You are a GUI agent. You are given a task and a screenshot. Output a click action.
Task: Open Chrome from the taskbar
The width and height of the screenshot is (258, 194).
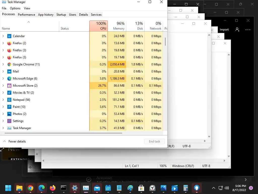30,188
